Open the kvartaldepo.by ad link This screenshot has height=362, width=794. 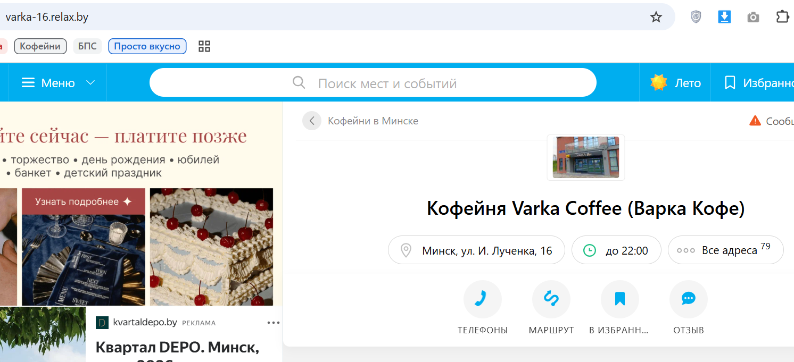tap(145, 322)
